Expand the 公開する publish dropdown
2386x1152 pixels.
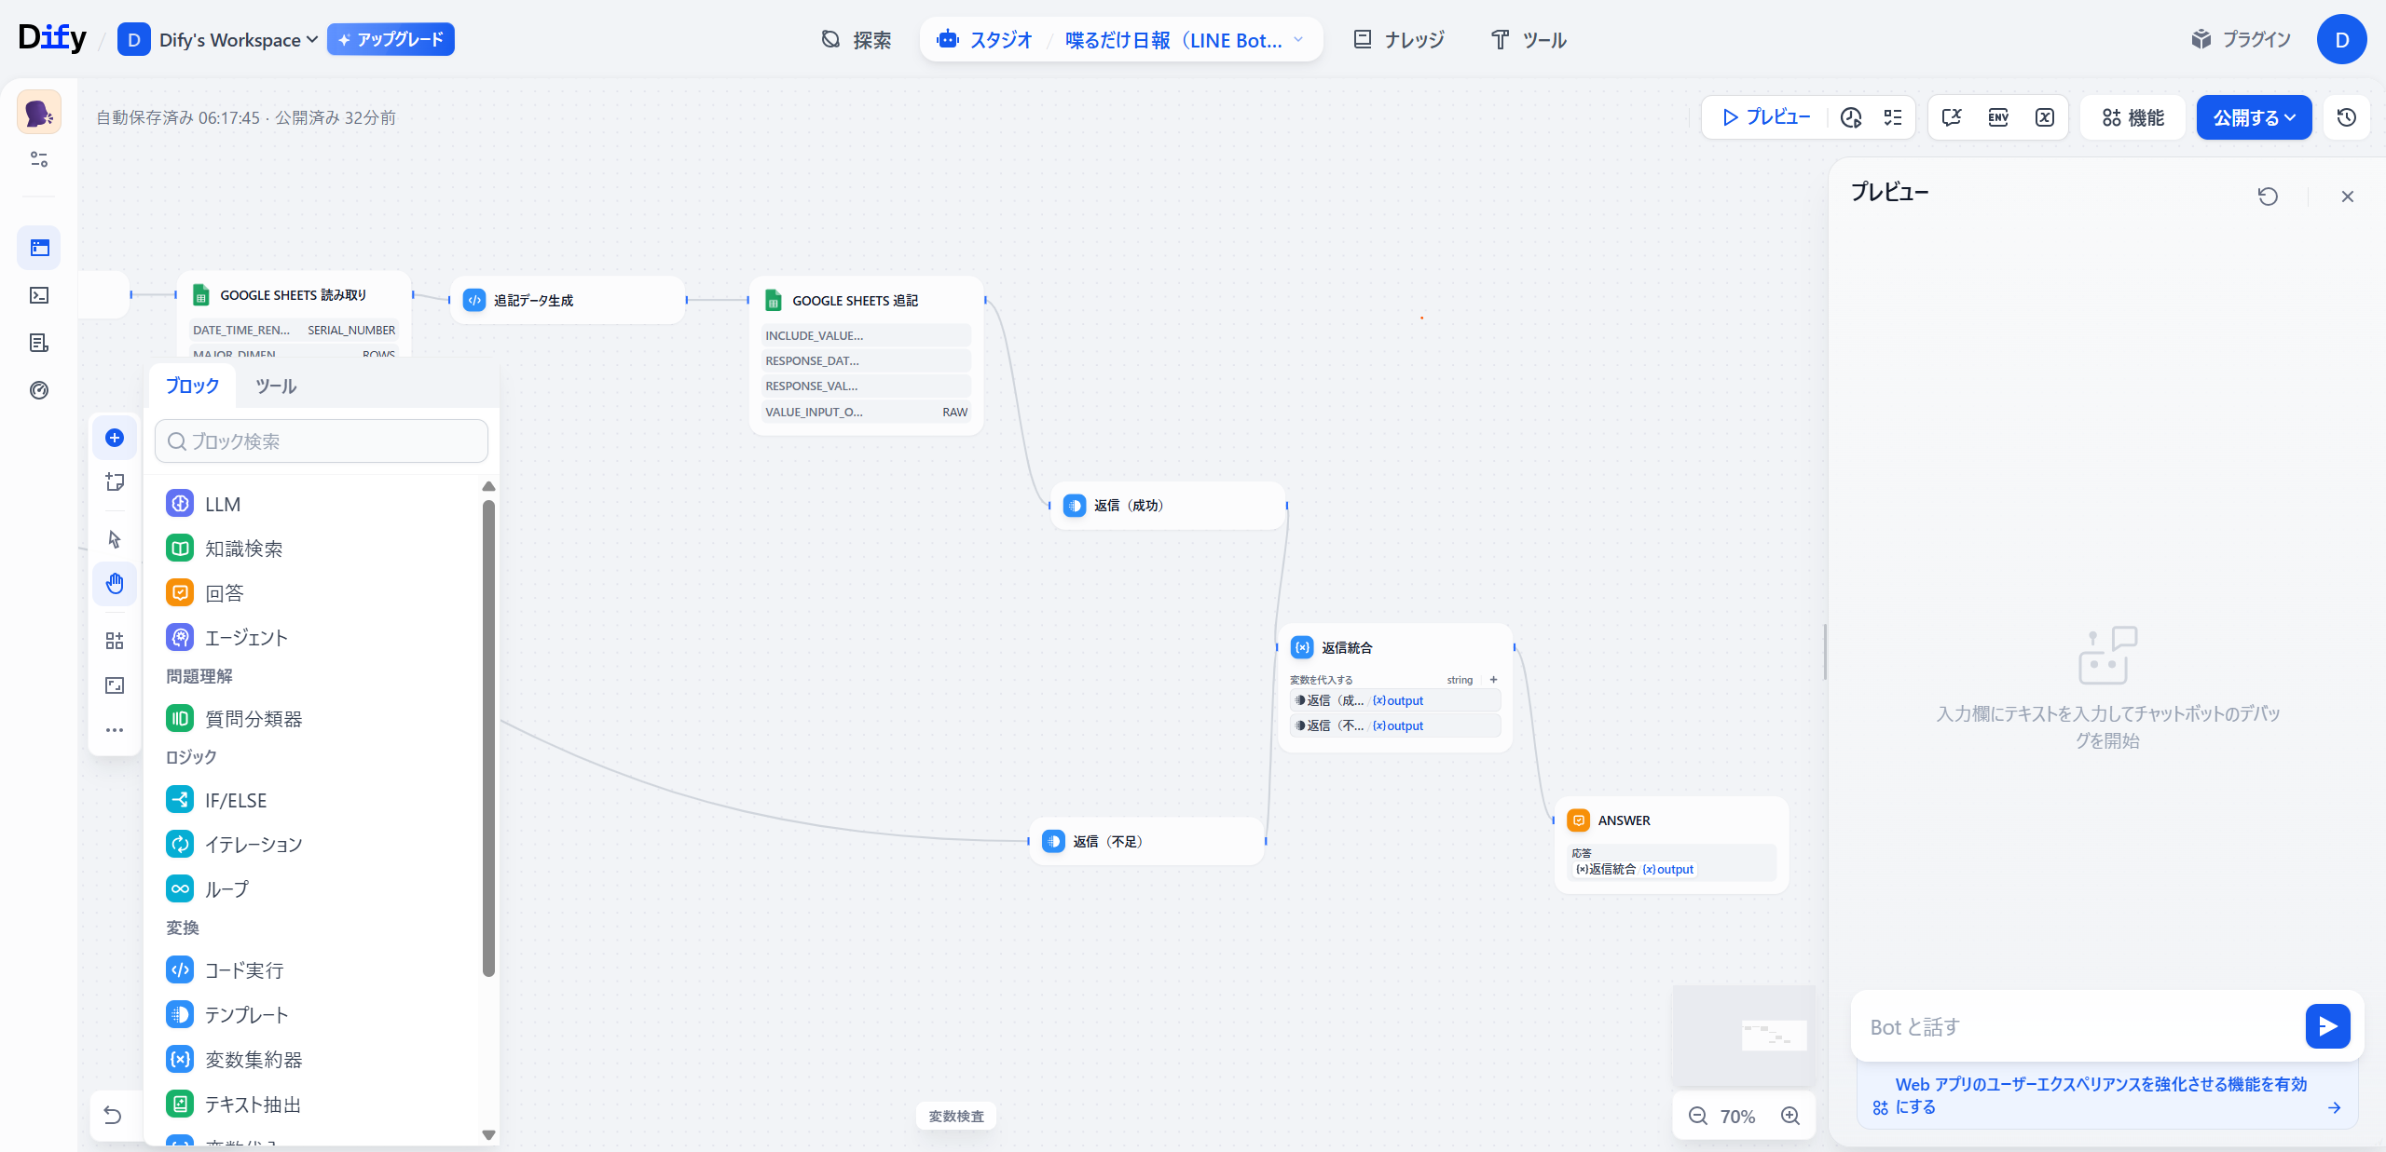coord(2254,117)
